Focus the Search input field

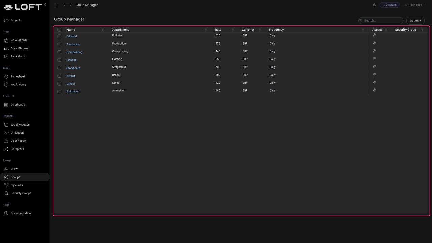tap(381, 21)
